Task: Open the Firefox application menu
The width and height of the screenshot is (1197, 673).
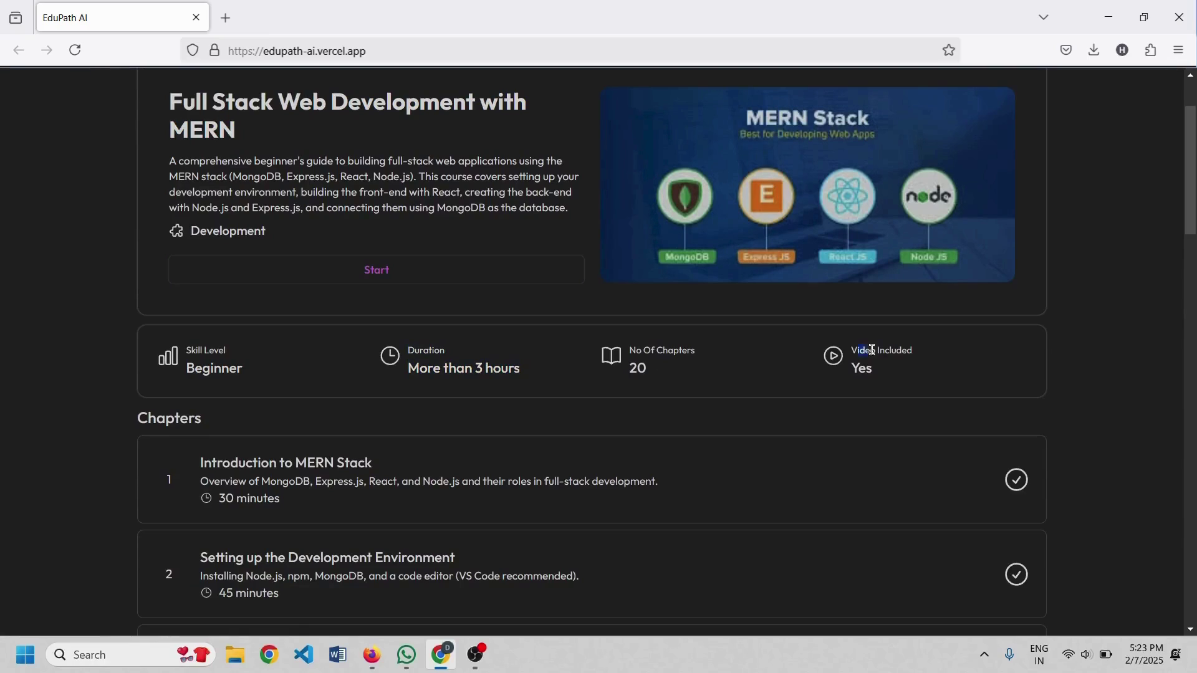Action: click(x=1178, y=50)
